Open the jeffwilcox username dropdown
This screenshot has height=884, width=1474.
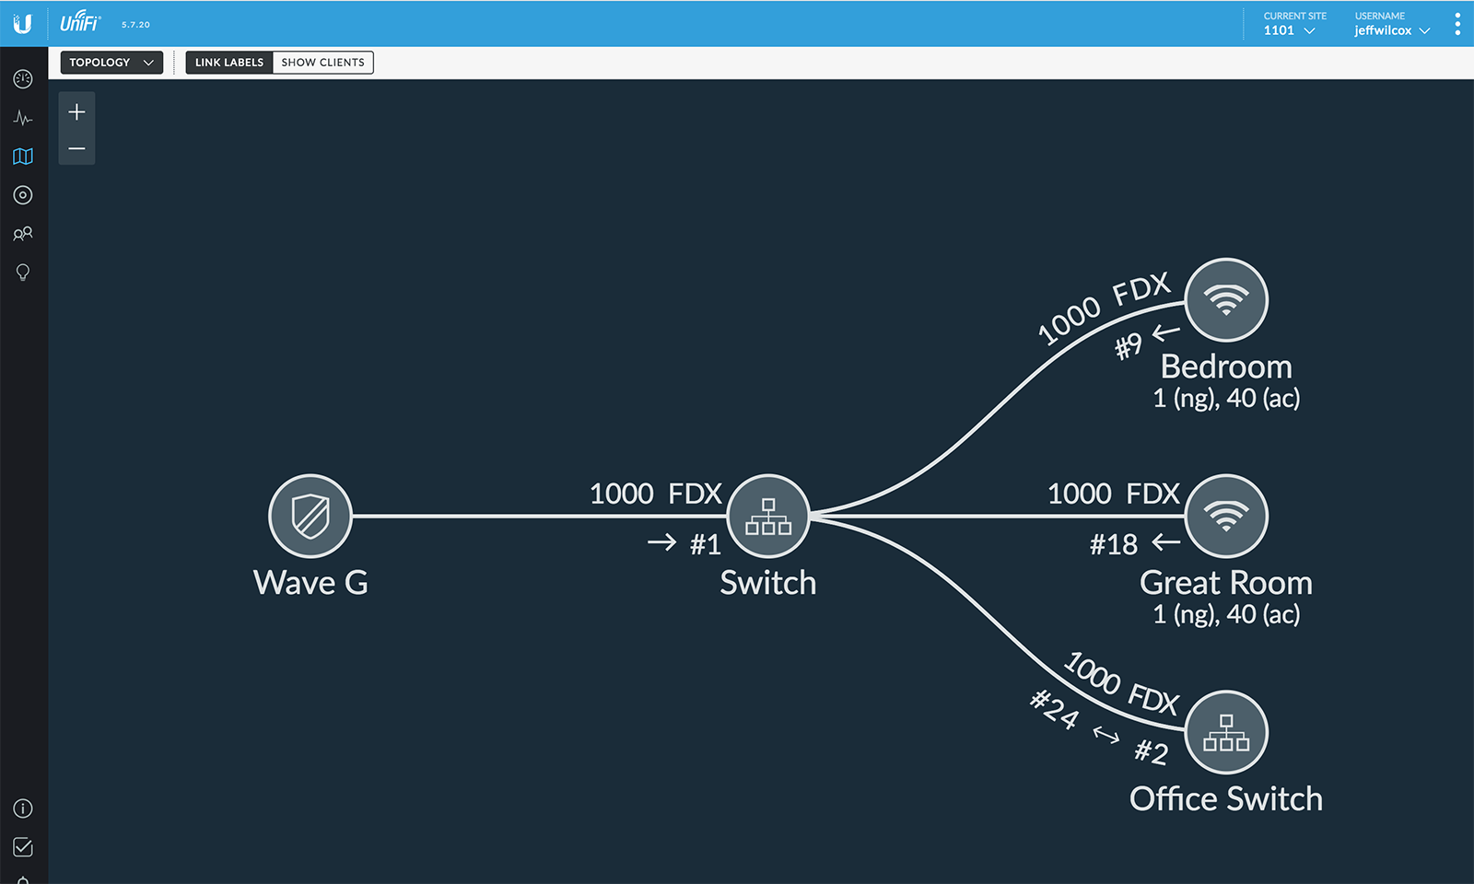(1392, 24)
